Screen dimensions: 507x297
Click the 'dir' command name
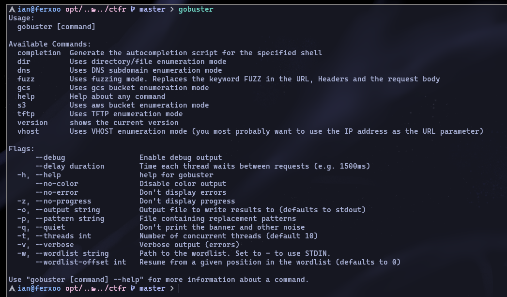[24, 62]
